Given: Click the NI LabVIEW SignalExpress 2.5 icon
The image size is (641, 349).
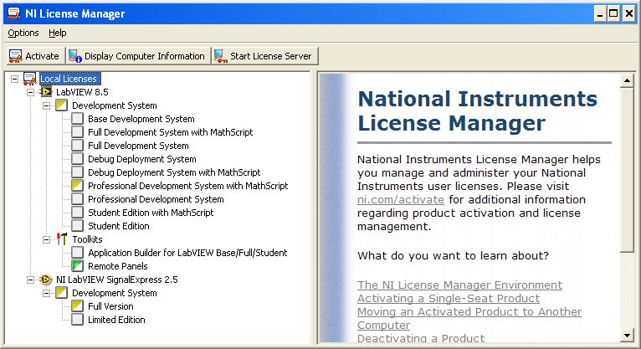Looking at the screenshot, I should pos(46,280).
